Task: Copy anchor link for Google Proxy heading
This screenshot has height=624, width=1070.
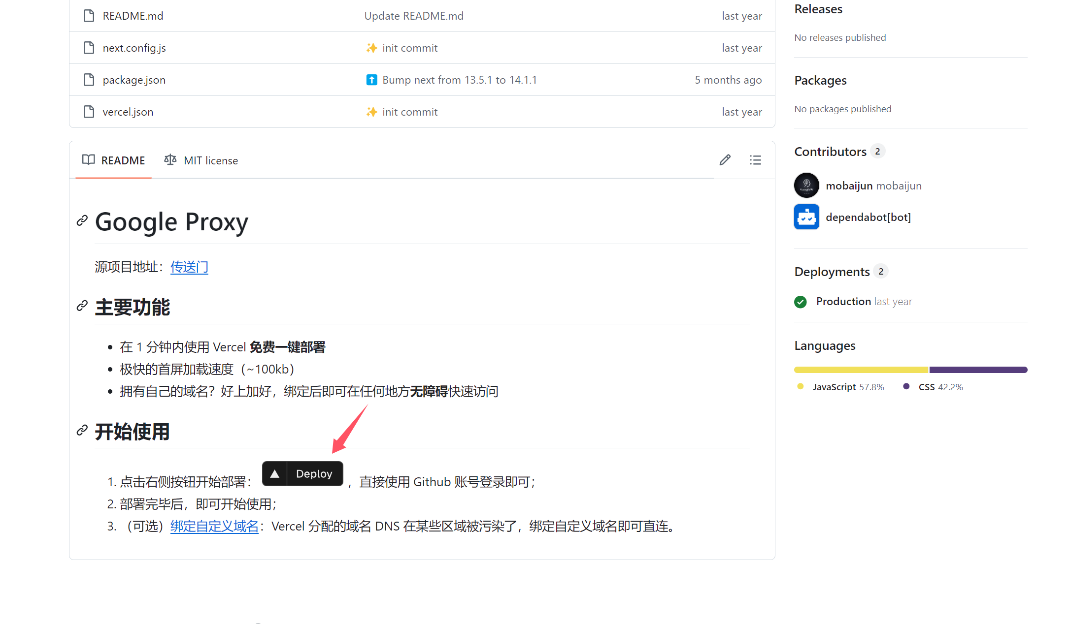Action: (x=82, y=220)
